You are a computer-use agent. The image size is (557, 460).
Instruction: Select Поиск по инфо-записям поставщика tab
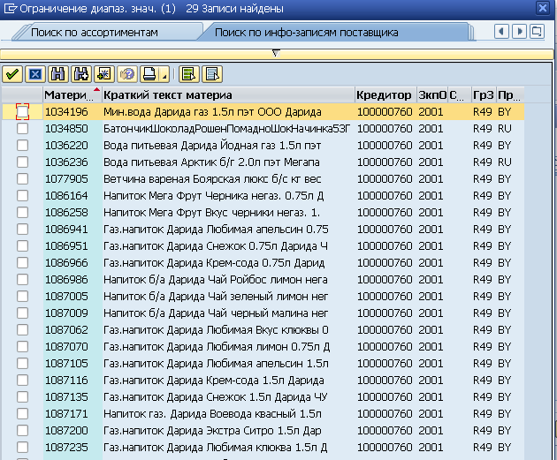coord(306,33)
